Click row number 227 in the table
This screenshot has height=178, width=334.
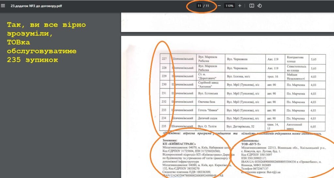click(x=164, y=59)
